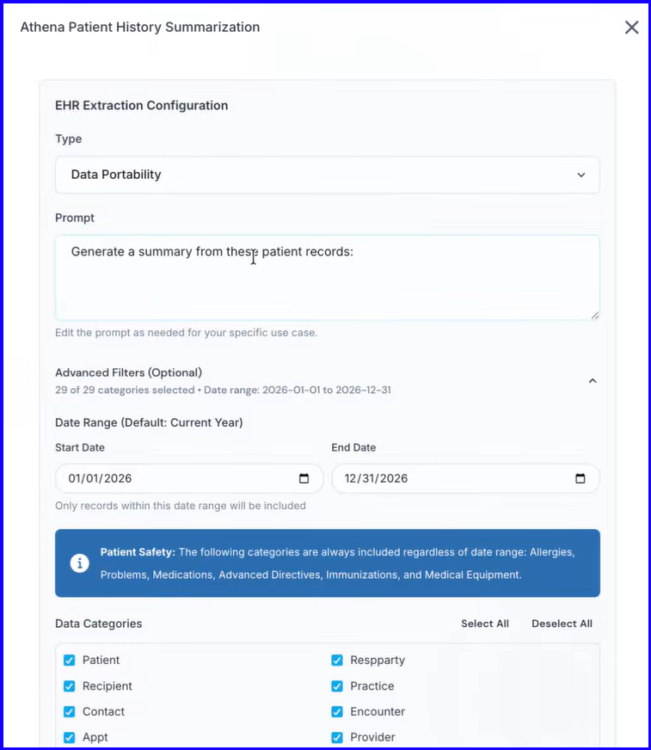Click the Patient Safety info icon
Screen dimensions: 651x750
79,563
